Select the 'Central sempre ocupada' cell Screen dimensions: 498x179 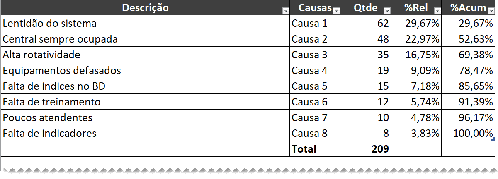coord(145,39)
